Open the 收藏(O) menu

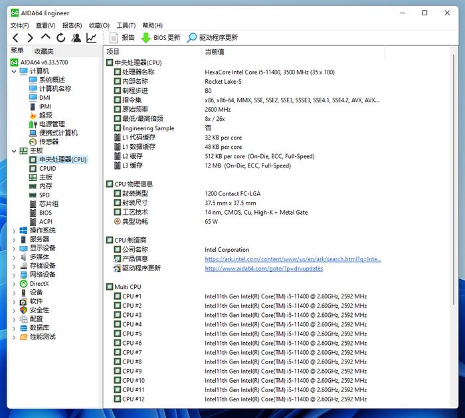coord(99,25)
